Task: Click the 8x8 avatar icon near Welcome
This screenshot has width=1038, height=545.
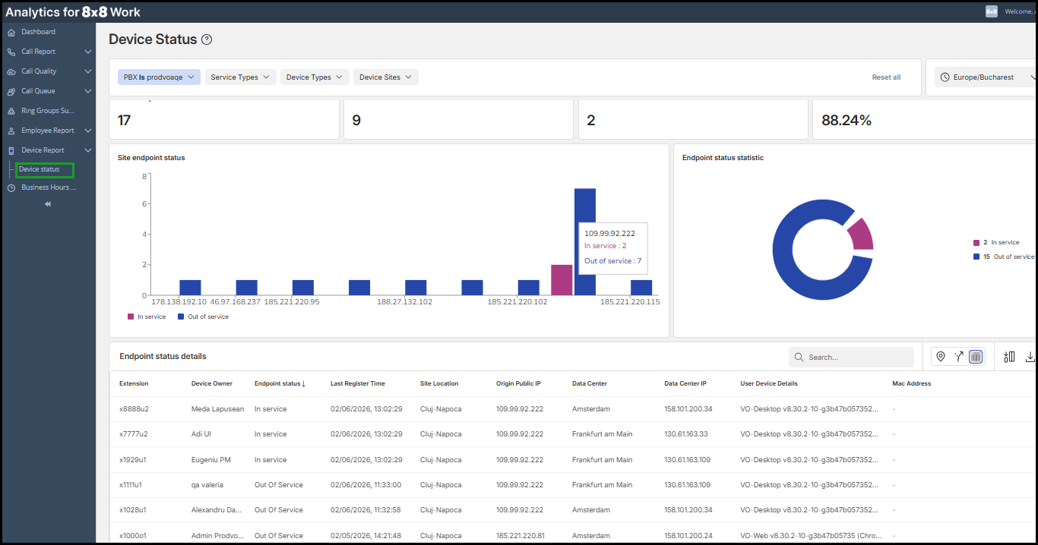Action: pyautogui.click(x=992, y=11)
